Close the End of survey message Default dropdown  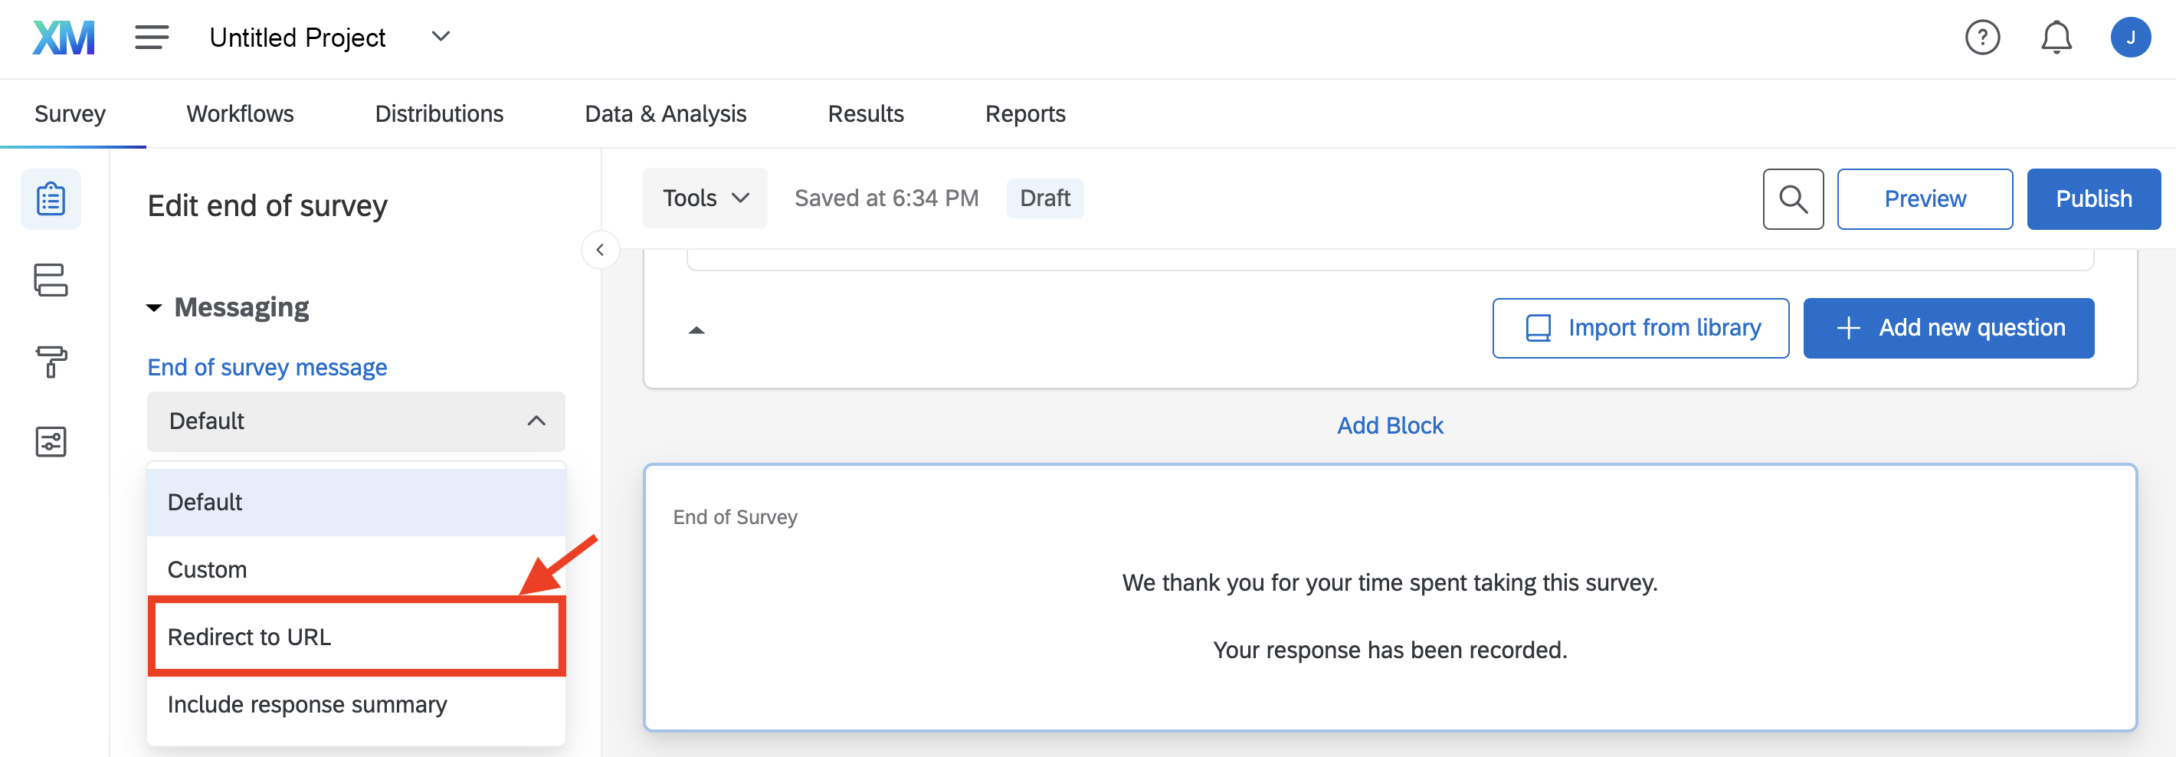(356, 421)
